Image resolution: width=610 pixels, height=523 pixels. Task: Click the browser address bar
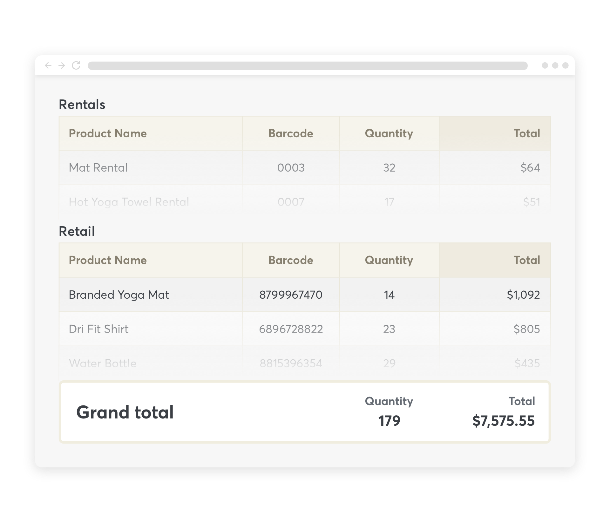coord(308,66)
